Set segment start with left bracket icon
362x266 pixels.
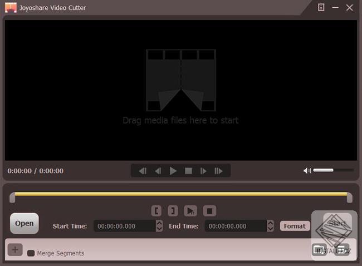click(156, 211)
